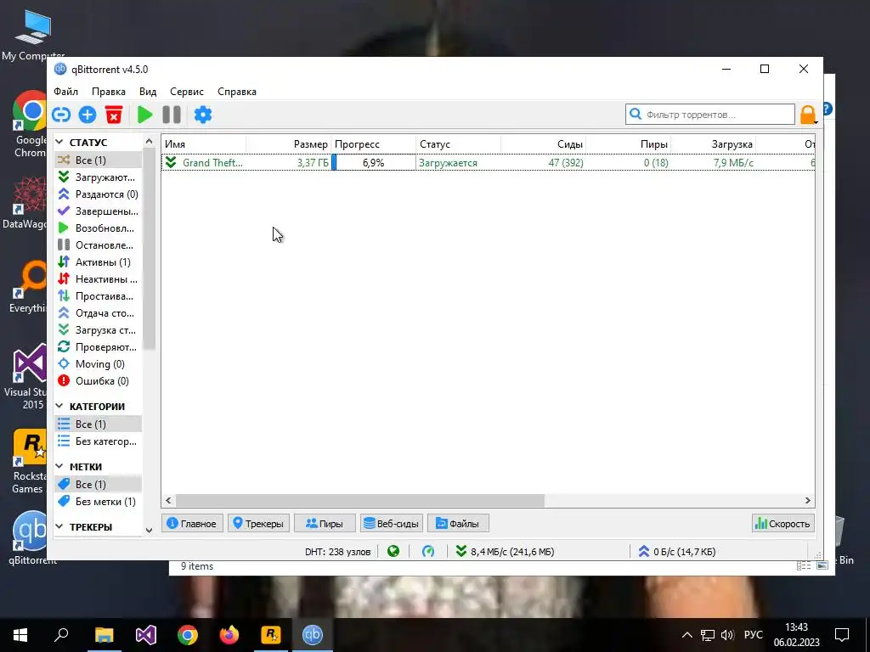
Task: Select the Простаивают status filter
Action: pyautogui.click(x=99, y=296)
